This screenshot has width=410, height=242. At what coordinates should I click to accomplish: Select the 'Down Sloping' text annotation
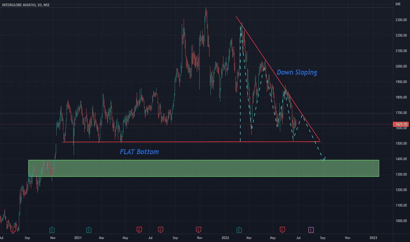[297, 72]
